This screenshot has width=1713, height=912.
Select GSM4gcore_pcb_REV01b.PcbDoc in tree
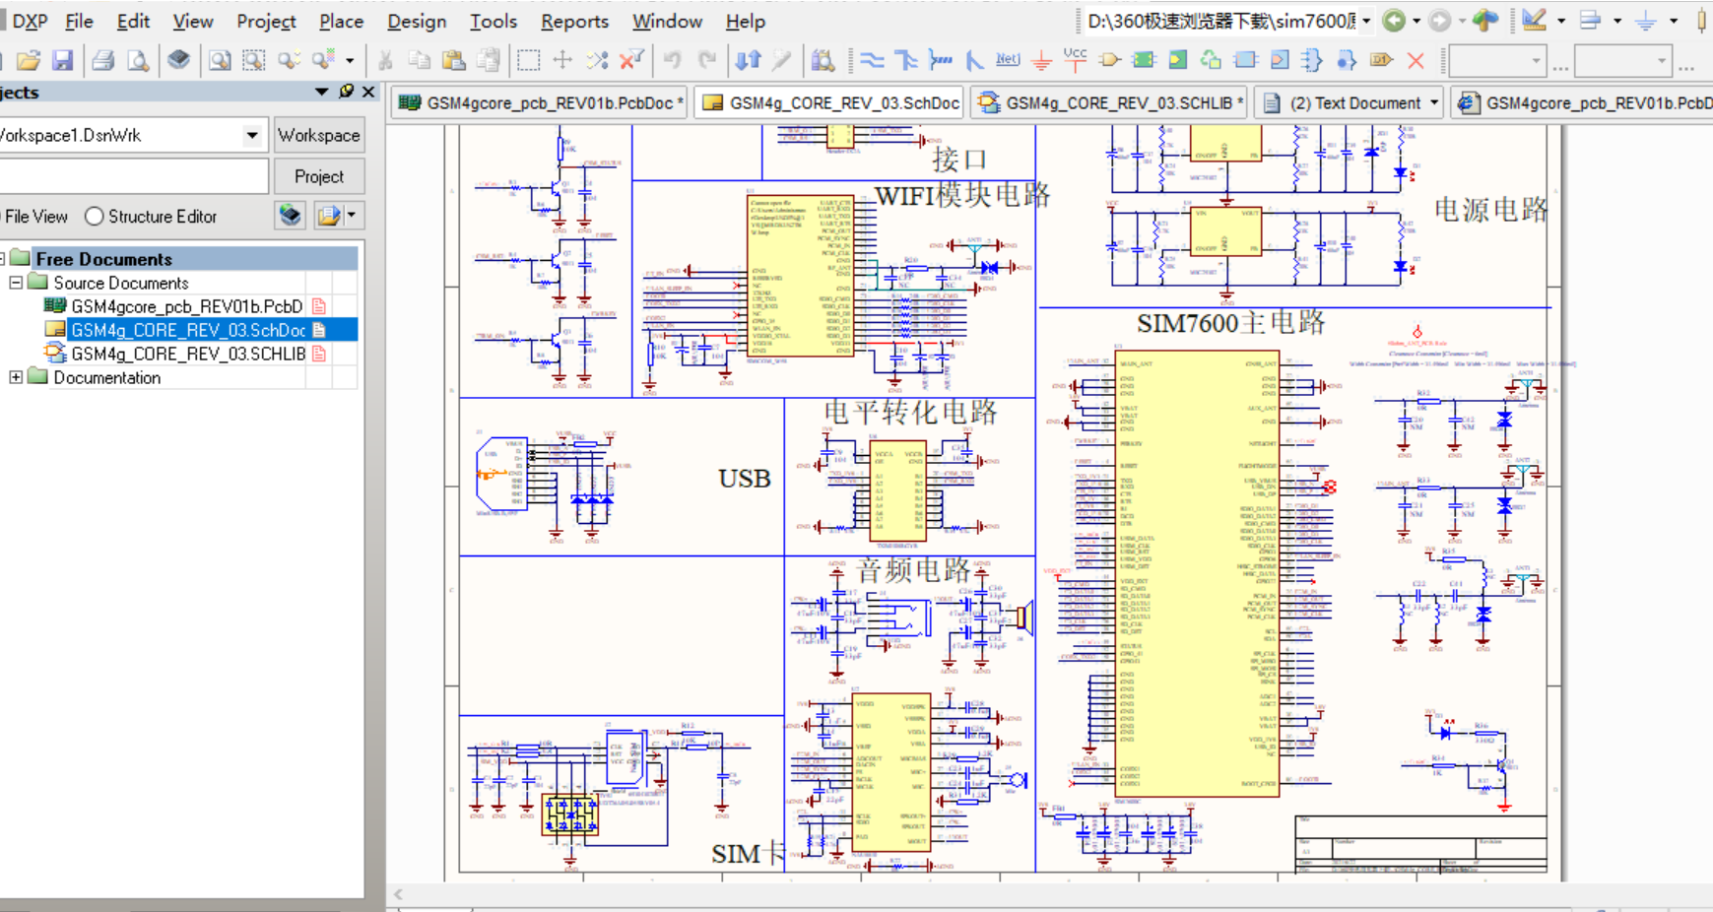186,306
